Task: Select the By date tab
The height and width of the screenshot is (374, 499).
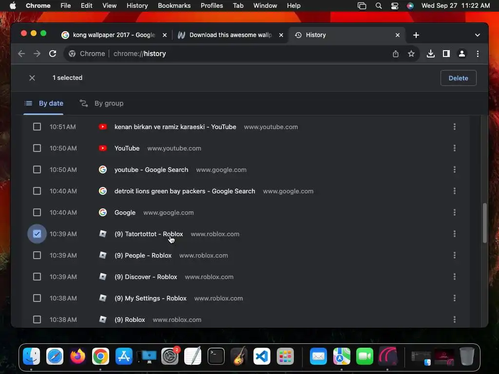Action: pyautogui.click(x=44, y=103)
